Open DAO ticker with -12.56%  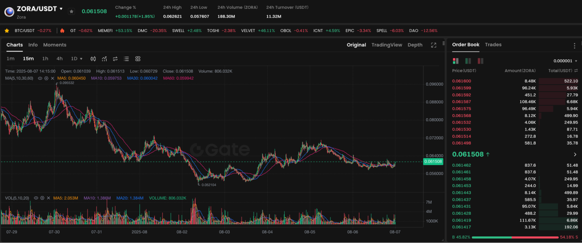point(423,31)
